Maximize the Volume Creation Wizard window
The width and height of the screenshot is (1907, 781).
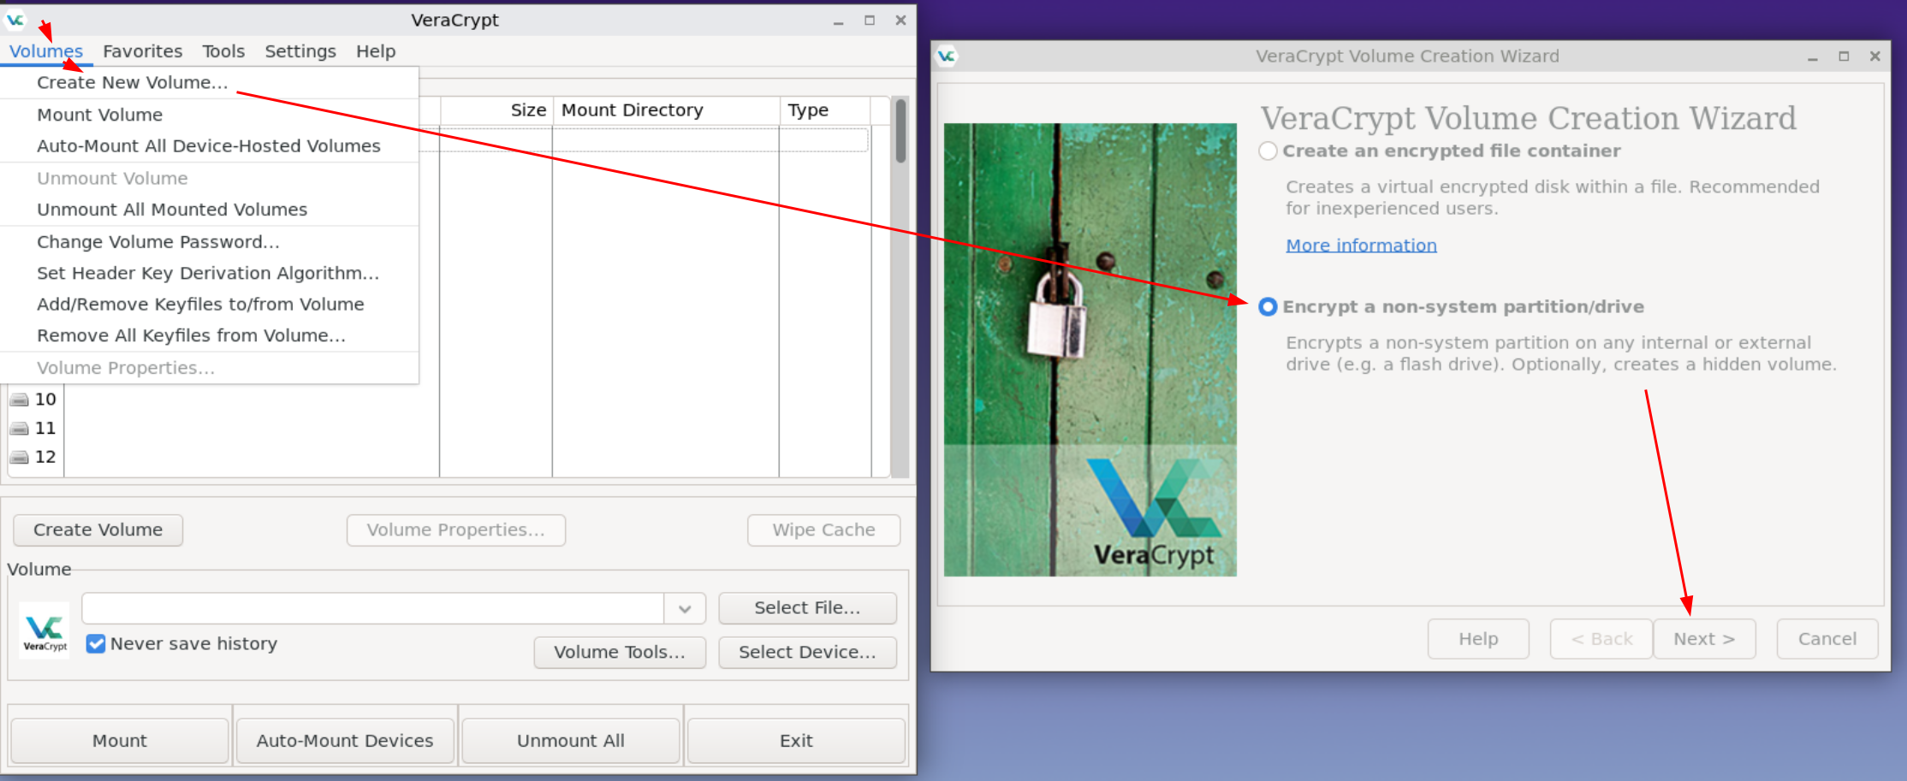click(1844, 56)
